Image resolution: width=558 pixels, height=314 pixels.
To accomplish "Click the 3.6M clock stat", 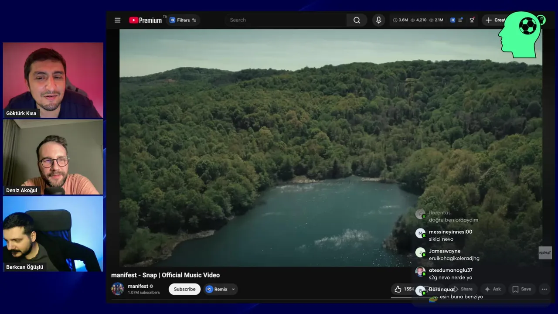I will (x=401, y=20).
